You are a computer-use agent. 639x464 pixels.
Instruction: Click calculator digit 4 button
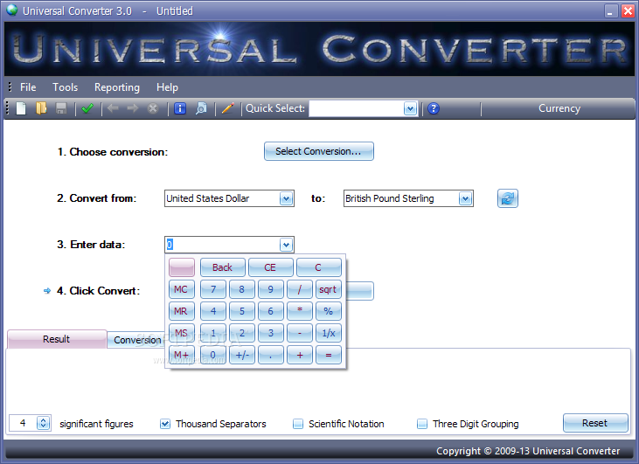[x=213, y=311]
